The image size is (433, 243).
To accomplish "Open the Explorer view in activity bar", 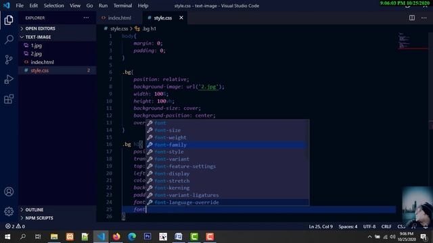I will pyautogui.click(x=9, y=20).
